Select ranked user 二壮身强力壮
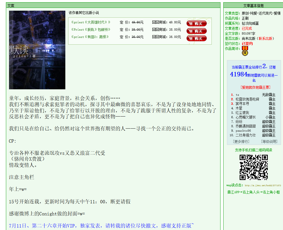 pyautogui.click(x=246, y=135)
